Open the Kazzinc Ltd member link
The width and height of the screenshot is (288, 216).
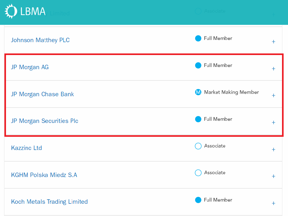point(26,148)
